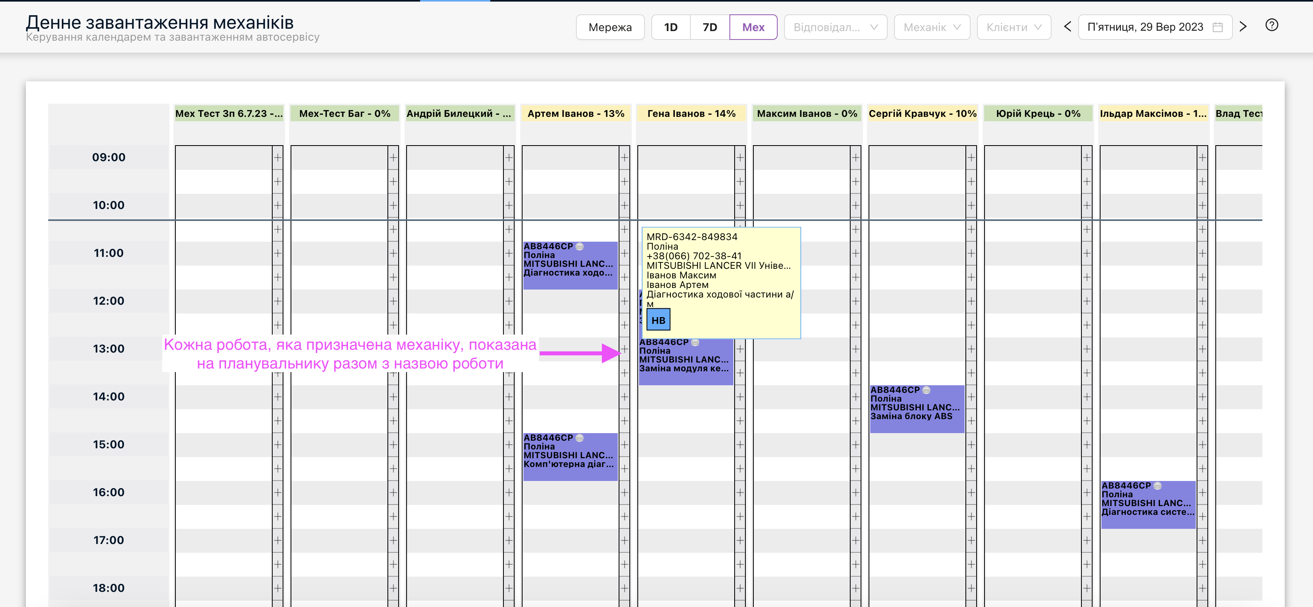Screen dimensions: 1313x607
Task: Click the Мережа button
Action: pos(609,27)
